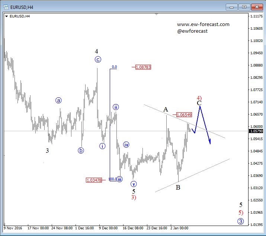Screen dimensions: 266x236
Task: Select the circled blue 'a' wave label
Action: pyautogui.click(x=59, y=100)
